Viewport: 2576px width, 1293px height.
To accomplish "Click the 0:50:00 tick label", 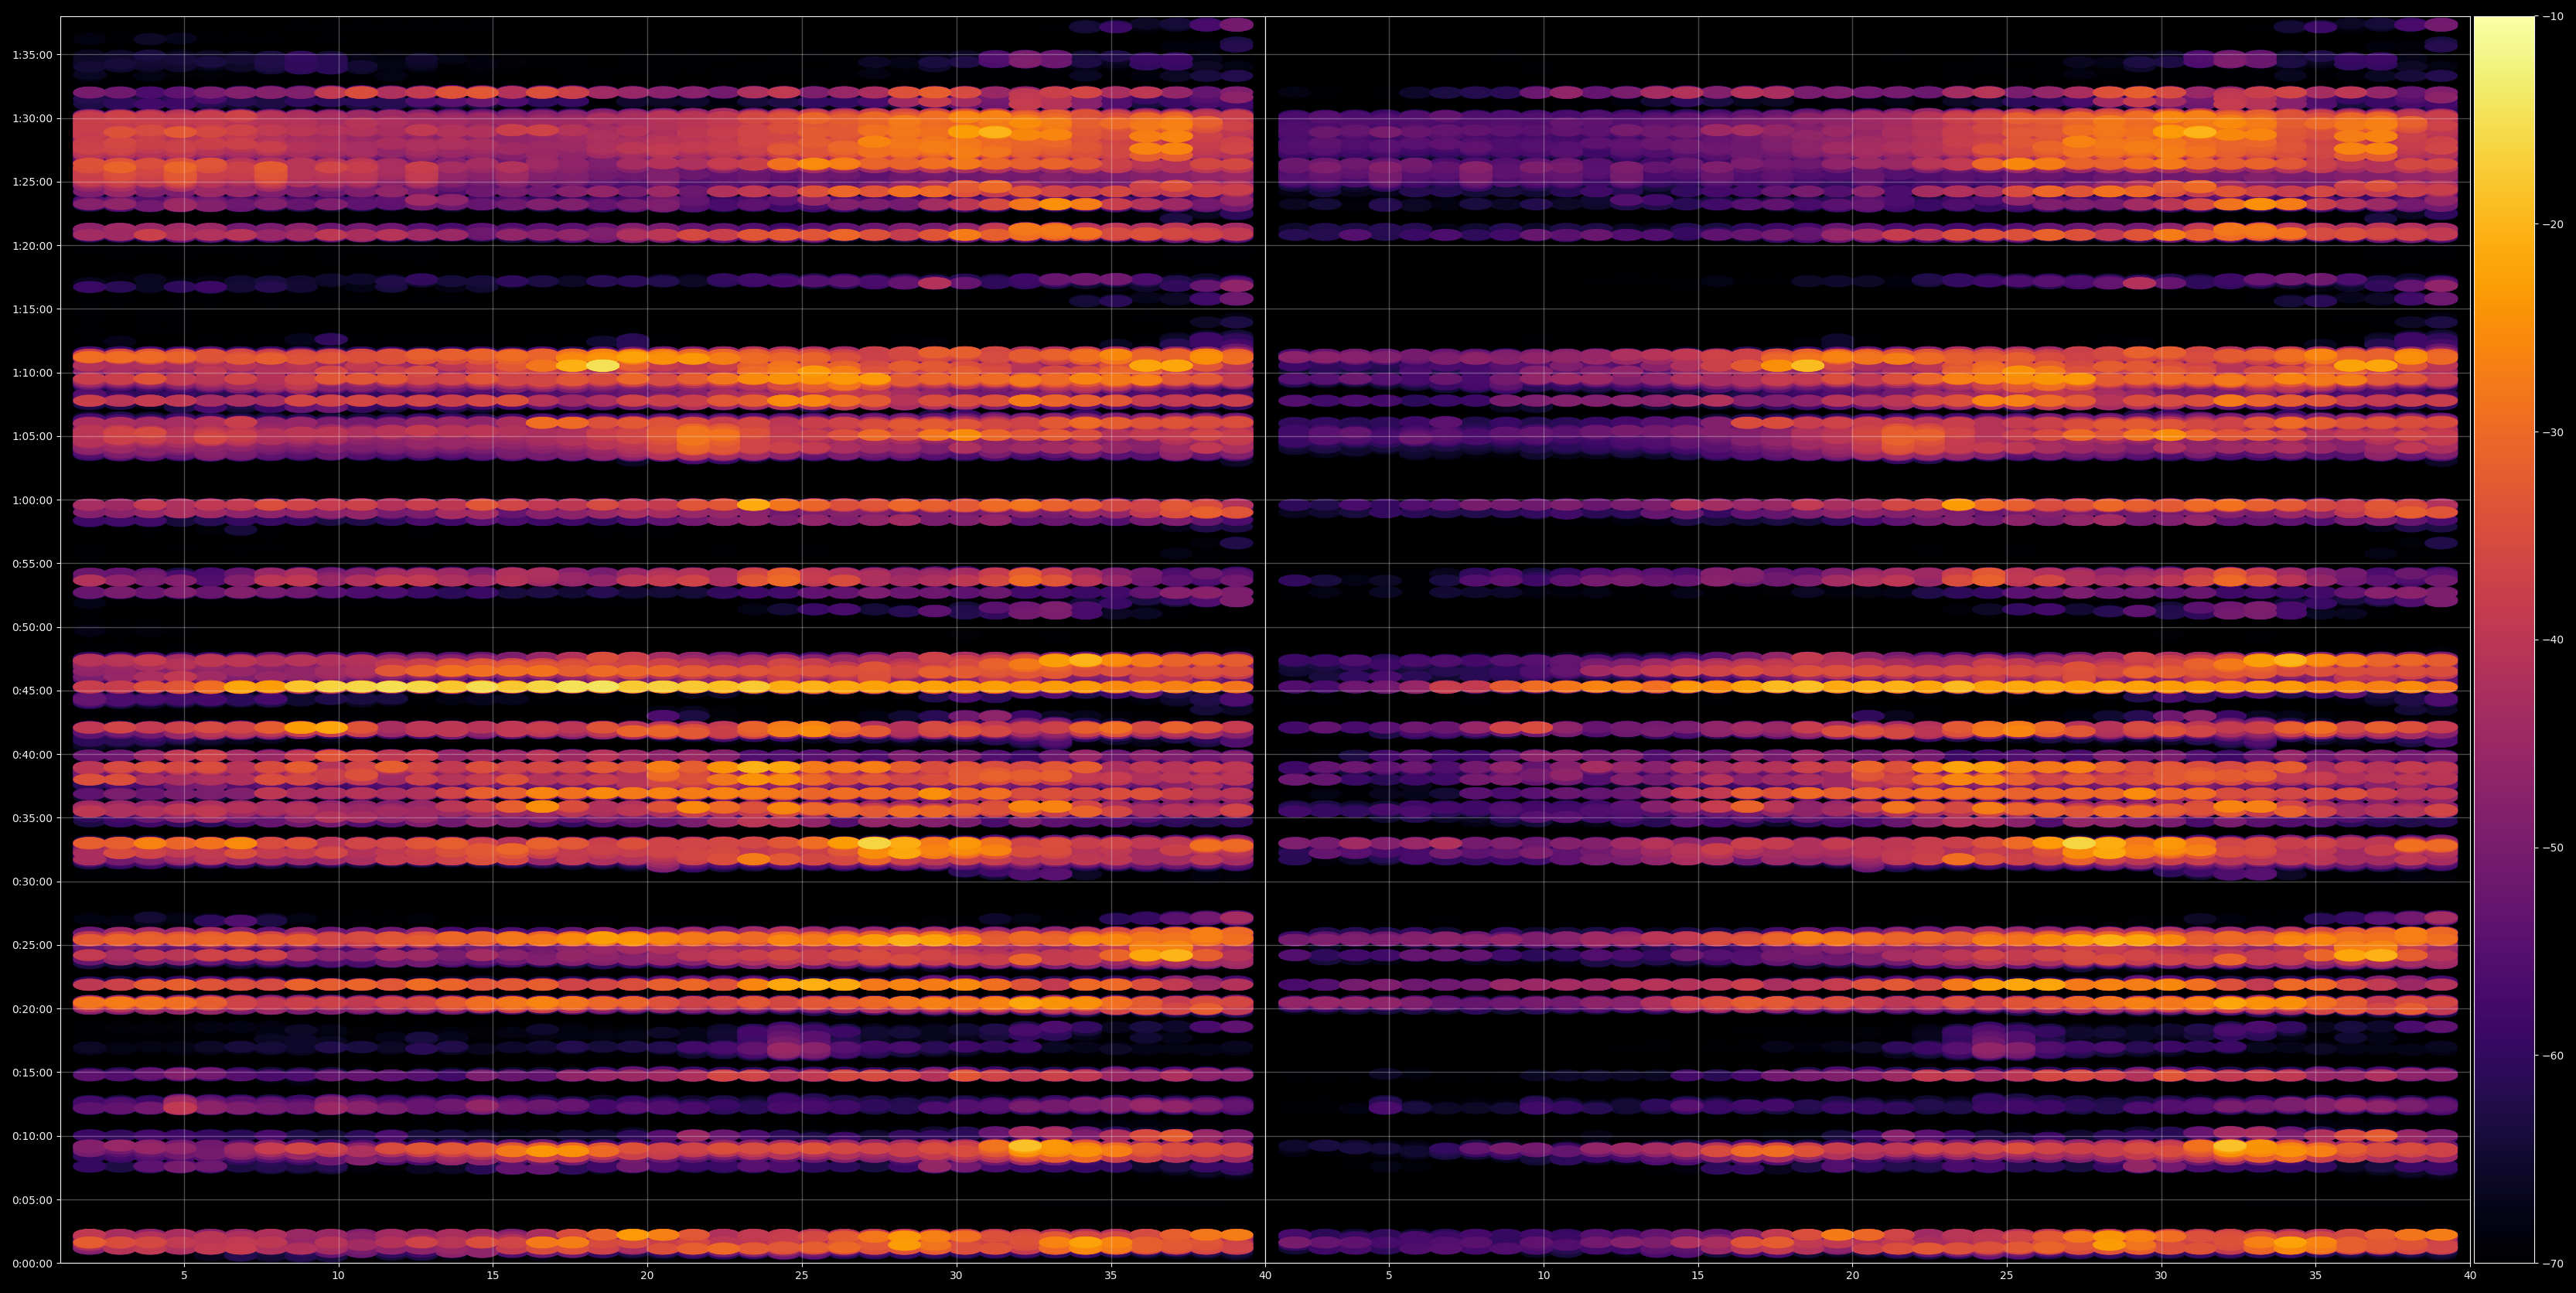I will (x=32, y=627).
